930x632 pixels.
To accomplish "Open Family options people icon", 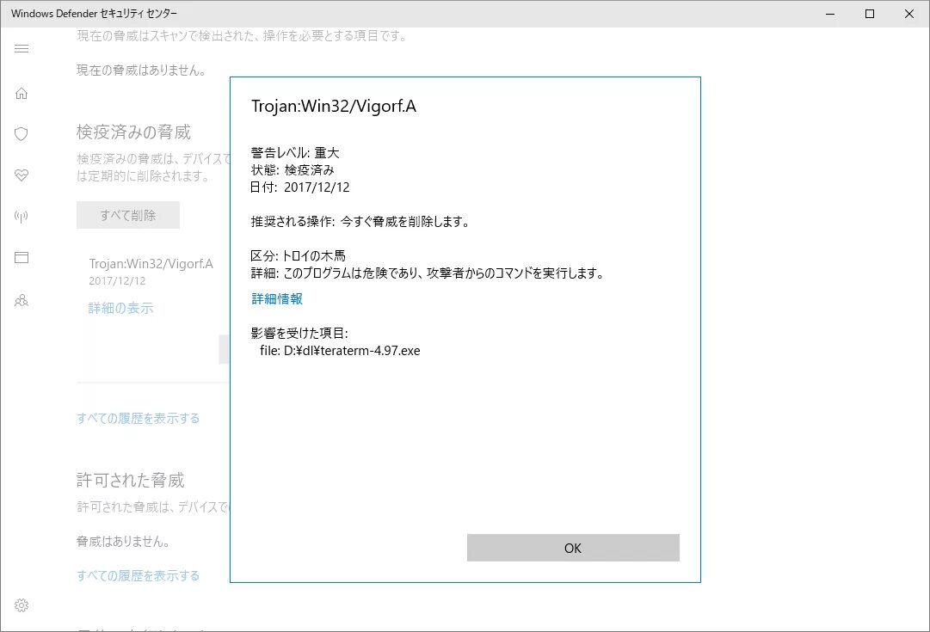I will (x=22, y=301).
